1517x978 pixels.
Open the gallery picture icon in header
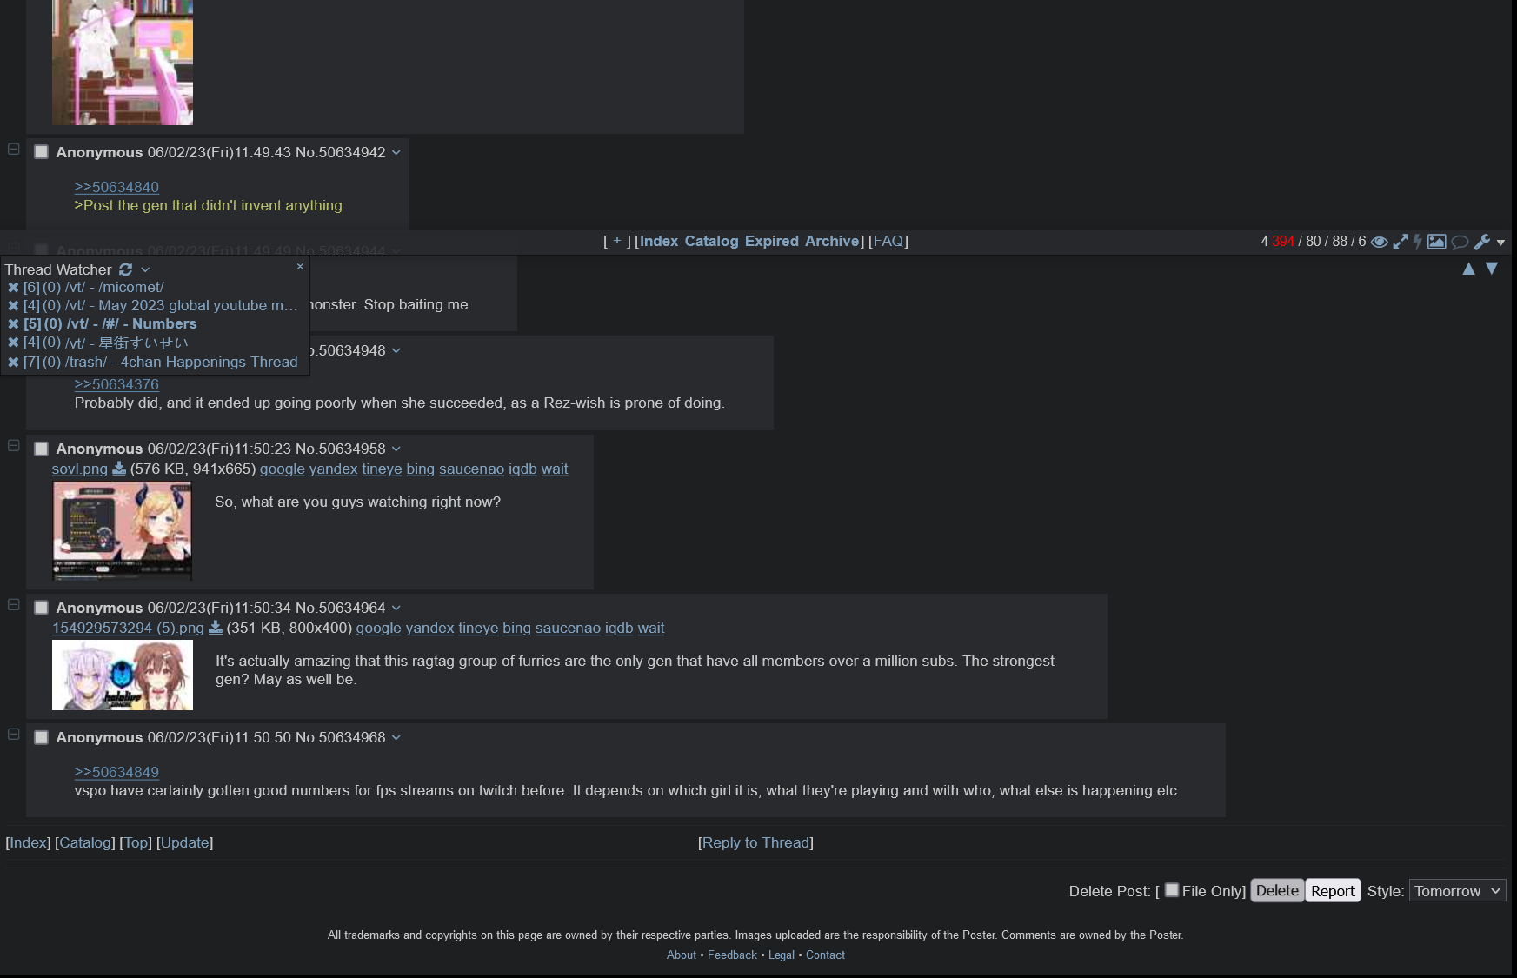coord(1437,242)
